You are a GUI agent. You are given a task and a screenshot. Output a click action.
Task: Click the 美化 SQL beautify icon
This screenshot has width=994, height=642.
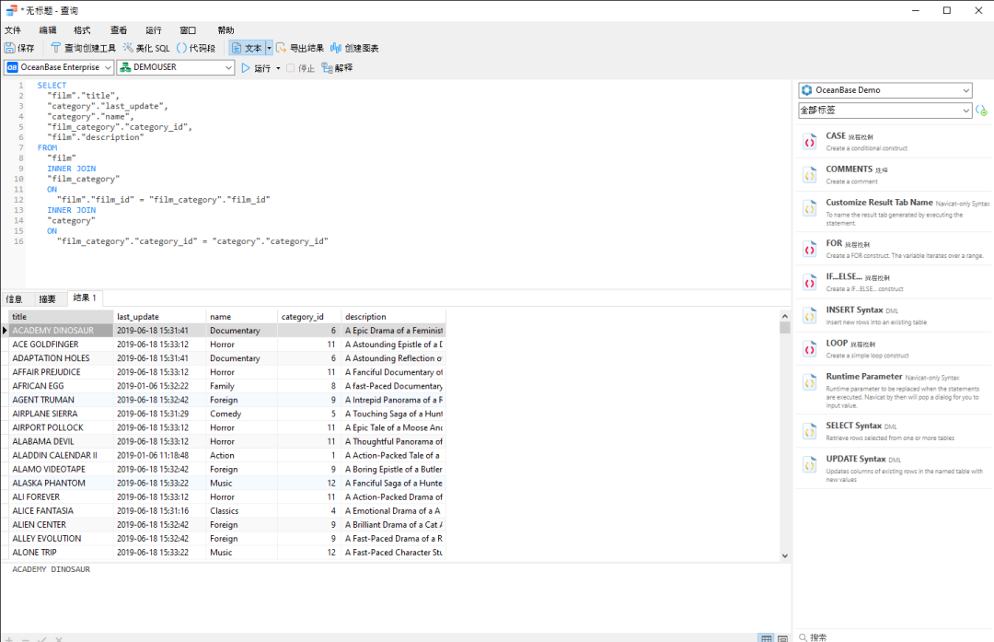pos(128,48)
